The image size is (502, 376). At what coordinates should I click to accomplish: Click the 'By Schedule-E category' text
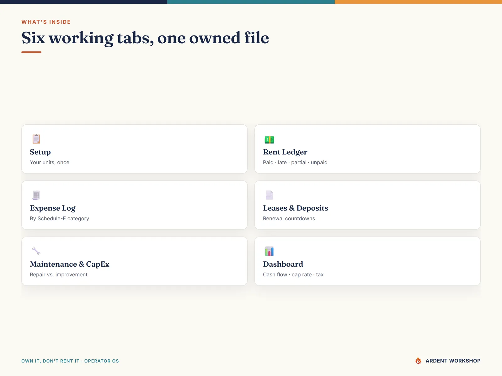[x=59, y=218]
